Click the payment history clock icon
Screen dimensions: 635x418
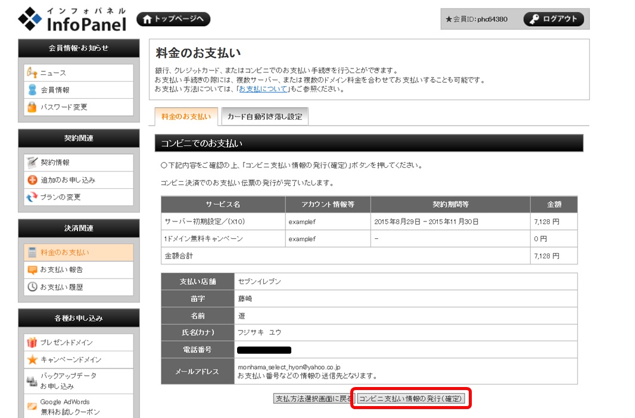[32, 287]
